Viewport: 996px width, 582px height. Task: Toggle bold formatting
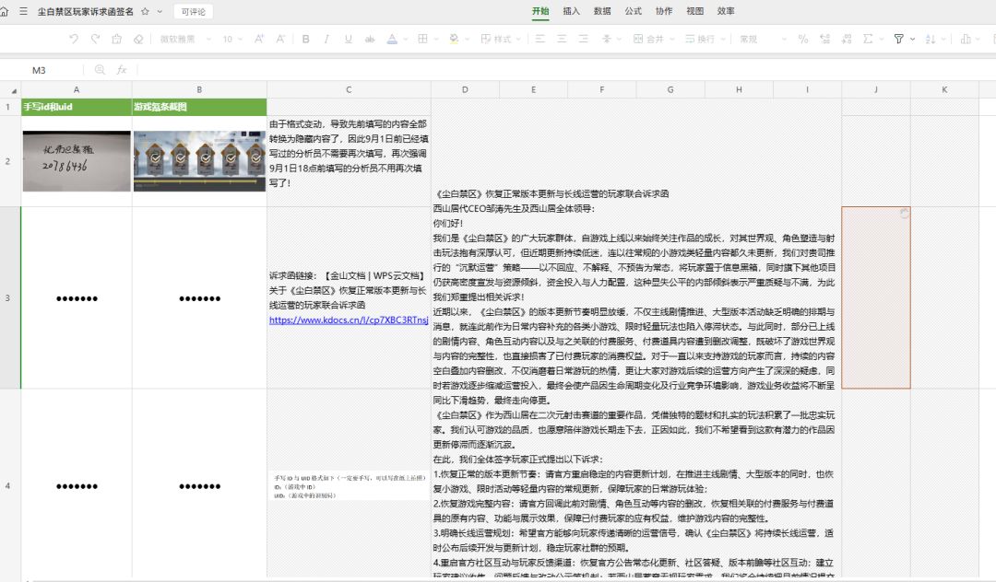pos(305,40)
